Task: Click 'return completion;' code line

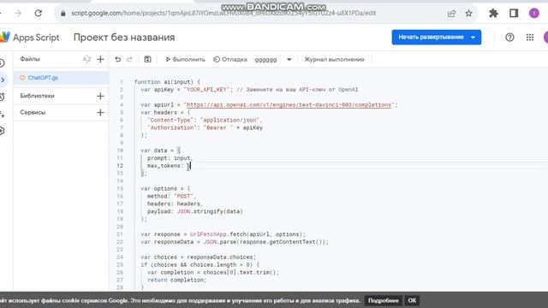Action: [177, 280]
